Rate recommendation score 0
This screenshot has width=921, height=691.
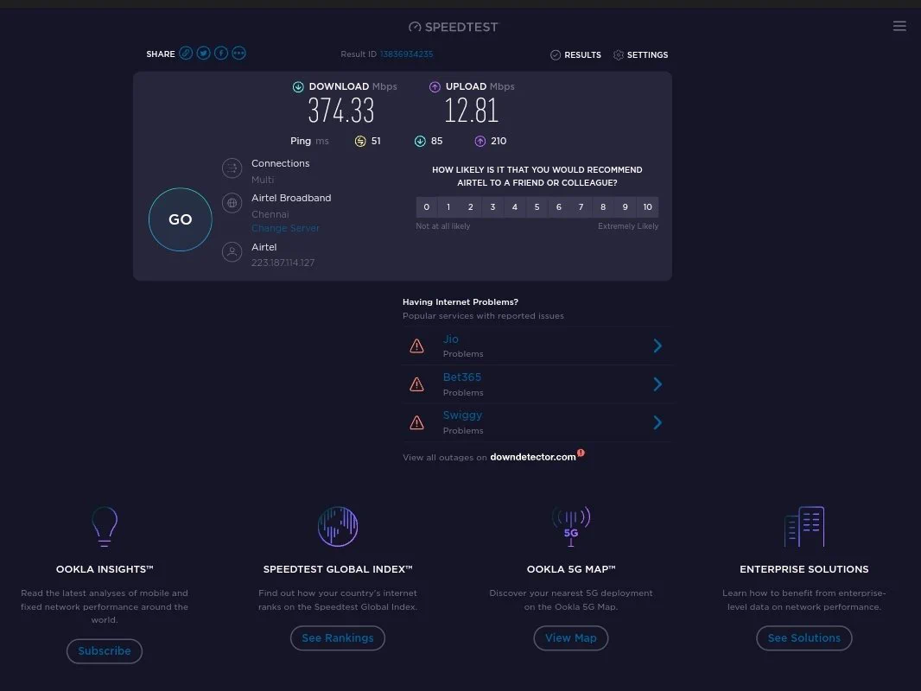pos(427,207)
